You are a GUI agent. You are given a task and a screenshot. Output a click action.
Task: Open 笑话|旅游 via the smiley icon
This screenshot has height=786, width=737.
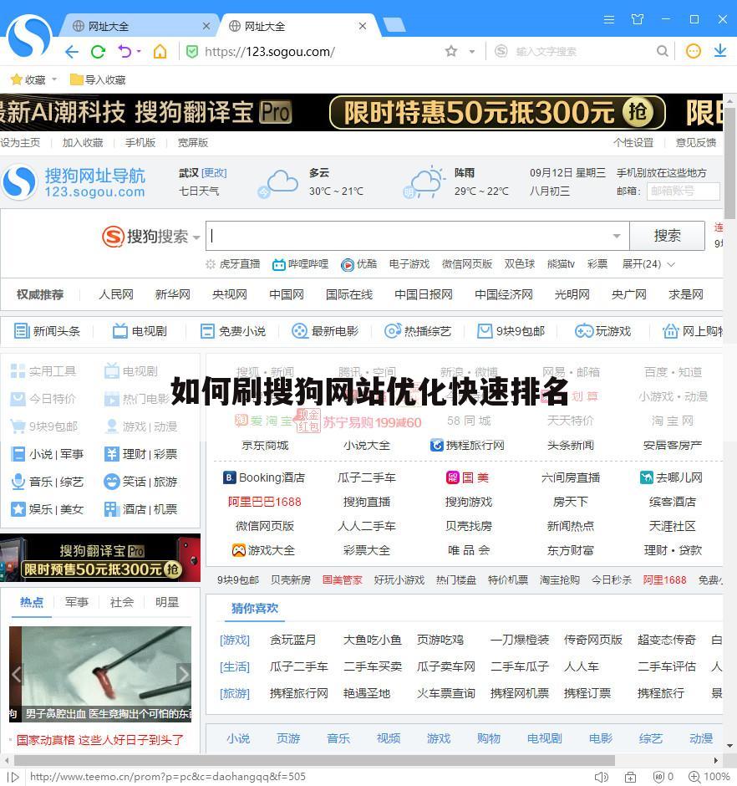click(x=112, y=482)
